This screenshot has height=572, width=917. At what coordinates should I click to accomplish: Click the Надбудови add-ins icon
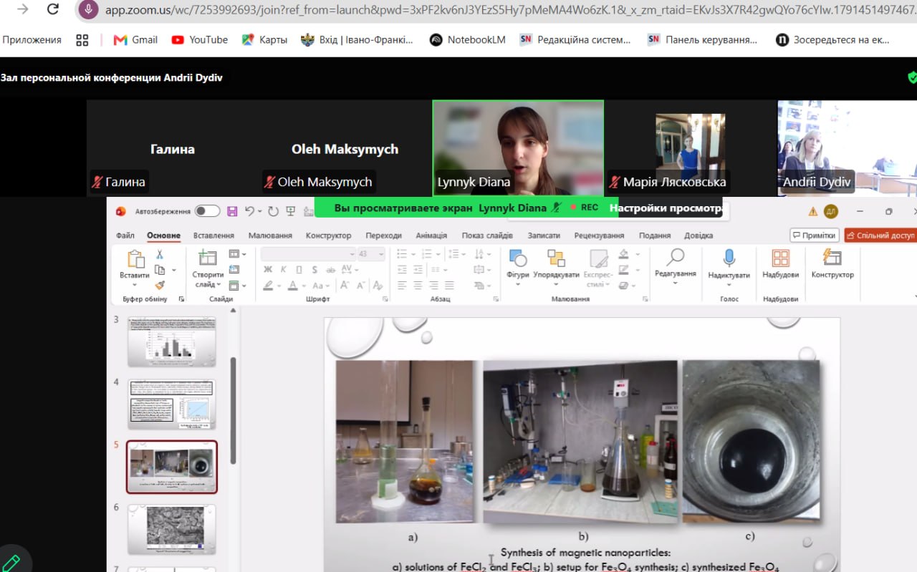(x=780, y=258)
